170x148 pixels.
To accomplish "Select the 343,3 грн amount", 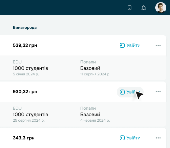I will [x=24, y=138].
